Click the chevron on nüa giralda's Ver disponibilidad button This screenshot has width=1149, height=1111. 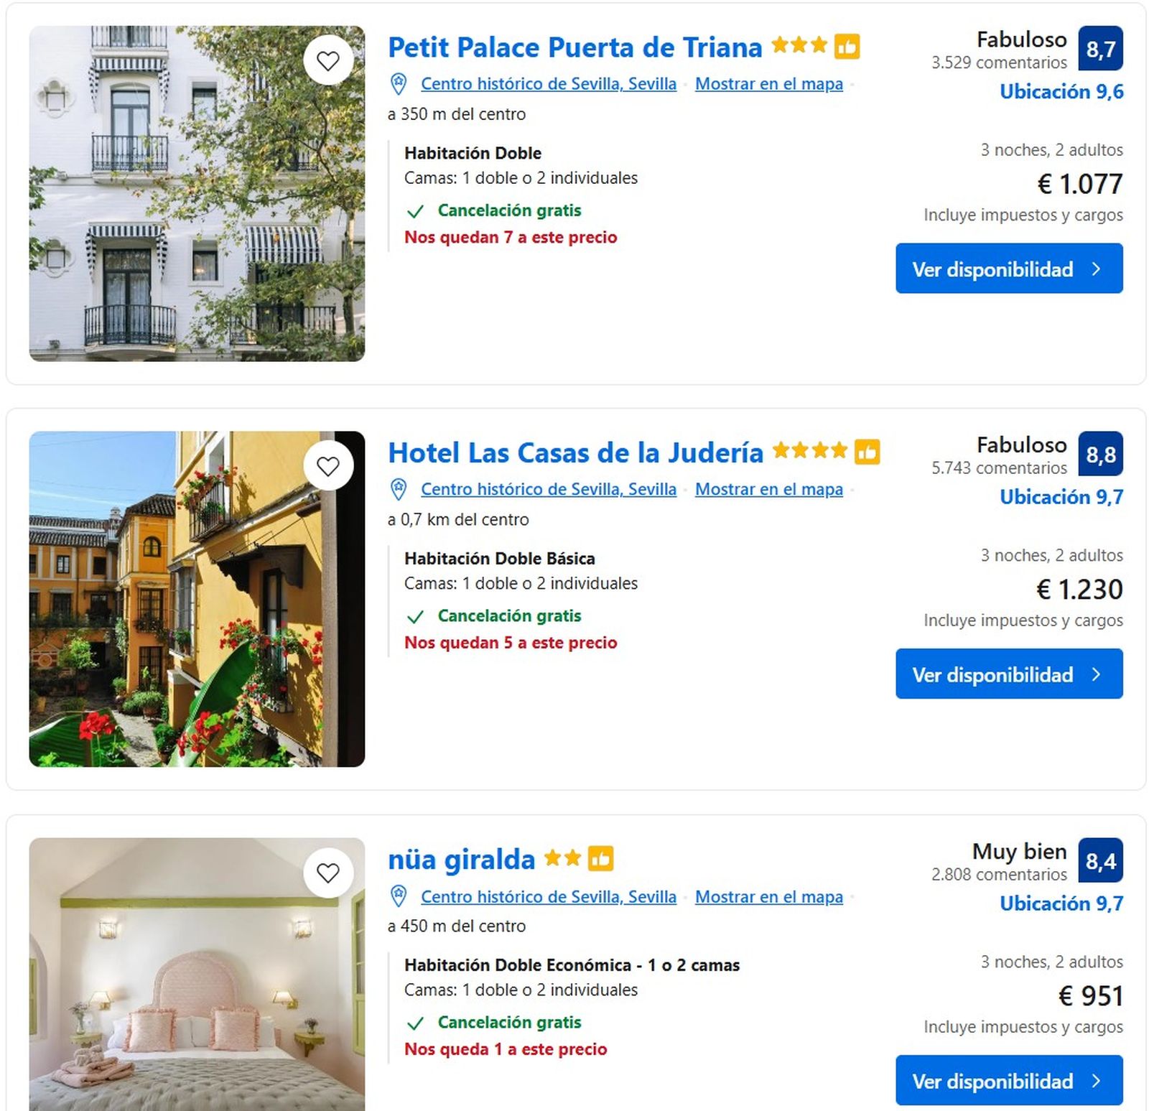[x=1097, y=1081]
